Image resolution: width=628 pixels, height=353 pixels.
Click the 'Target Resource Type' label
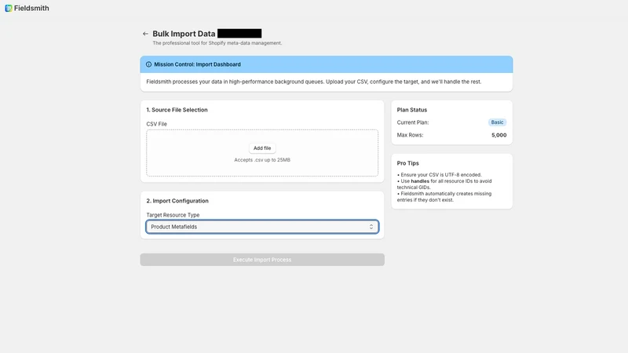173,215
